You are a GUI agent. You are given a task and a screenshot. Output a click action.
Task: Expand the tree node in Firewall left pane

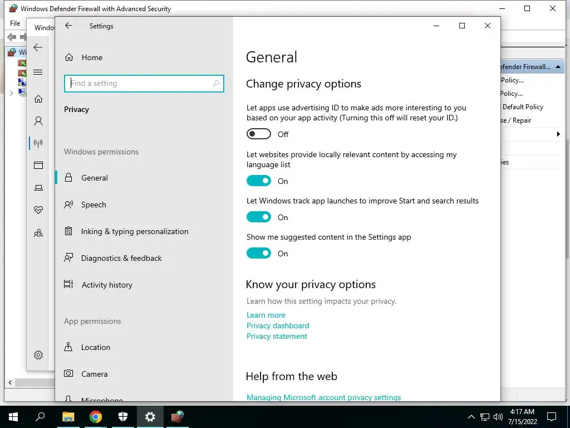12,93
